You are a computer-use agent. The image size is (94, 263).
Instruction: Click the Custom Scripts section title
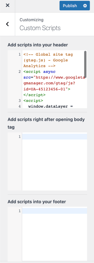coord(40,28)
